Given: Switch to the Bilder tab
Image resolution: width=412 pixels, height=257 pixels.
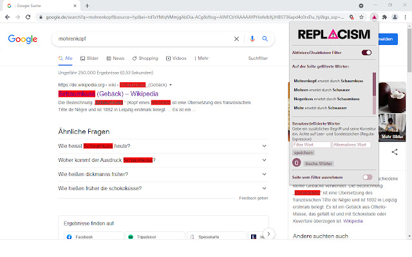Looking at the screenshot, I should point(89,58).
